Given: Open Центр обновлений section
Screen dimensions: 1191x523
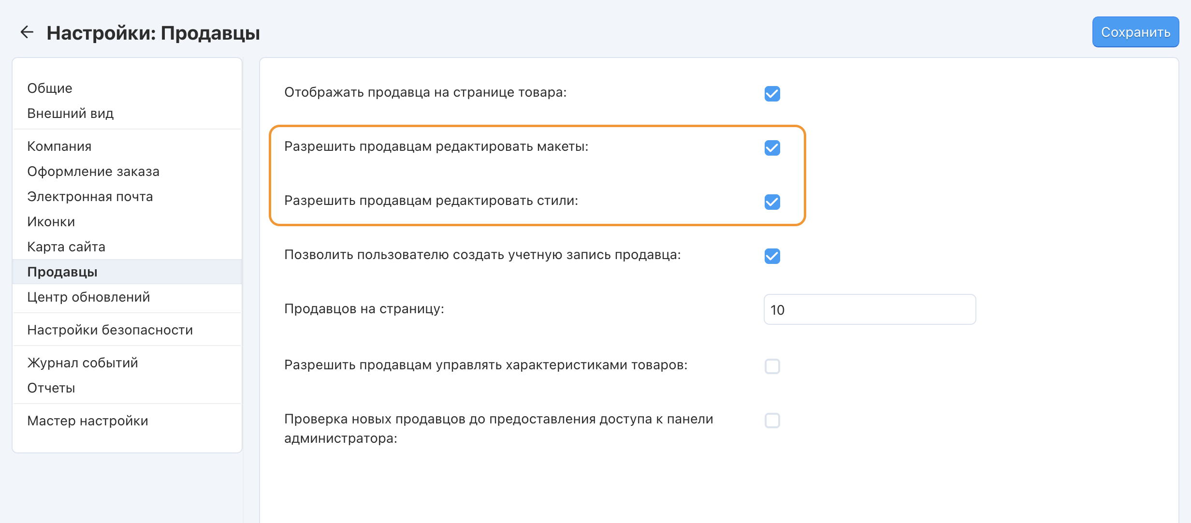Looking at the screenshot, I should pos(88,297).
